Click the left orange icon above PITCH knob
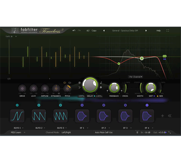Screen dimensions: 181x163 pyautogui.click(x=65, y=83)
